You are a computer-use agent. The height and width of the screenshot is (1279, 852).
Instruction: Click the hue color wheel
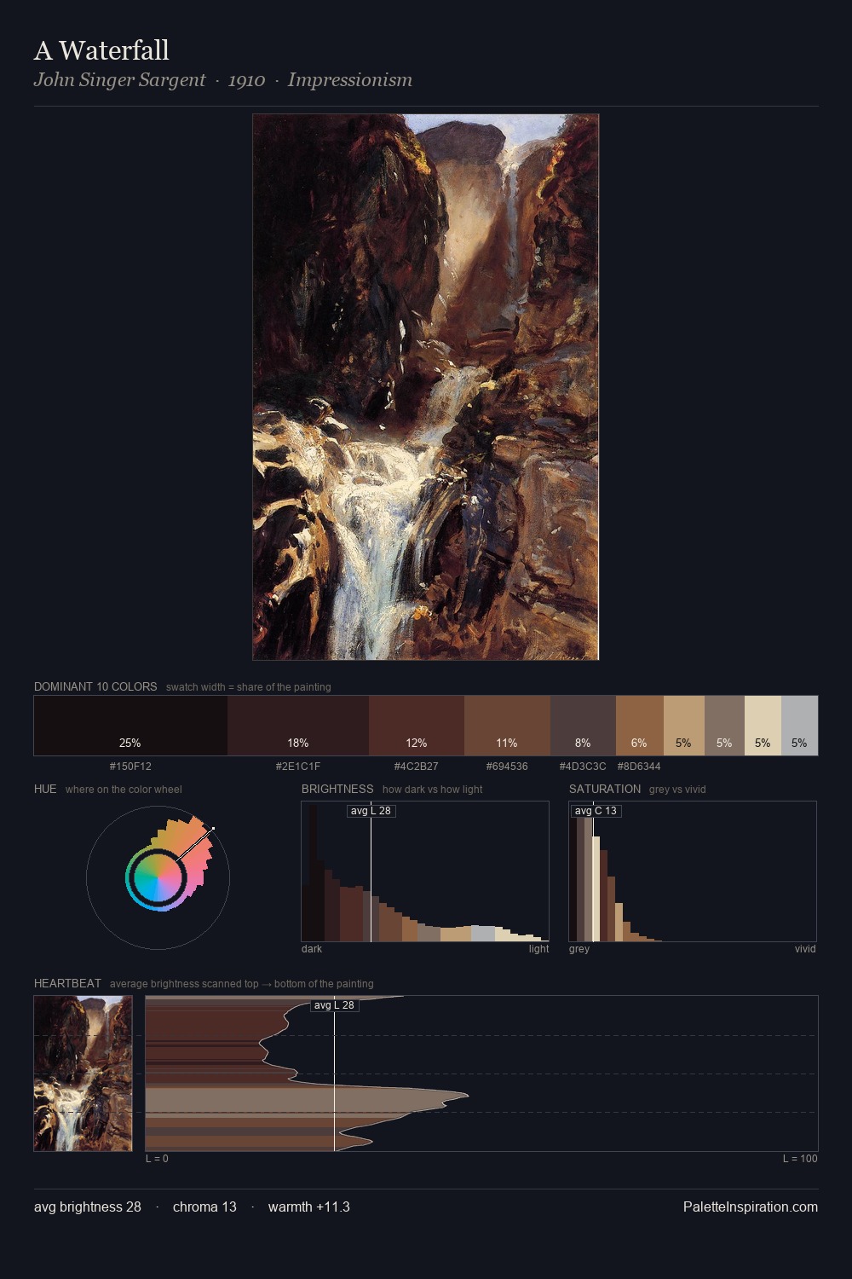coord(158,877)
